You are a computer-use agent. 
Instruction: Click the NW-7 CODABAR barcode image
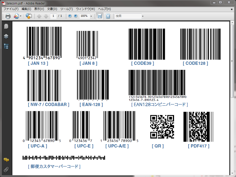(44, 86)
